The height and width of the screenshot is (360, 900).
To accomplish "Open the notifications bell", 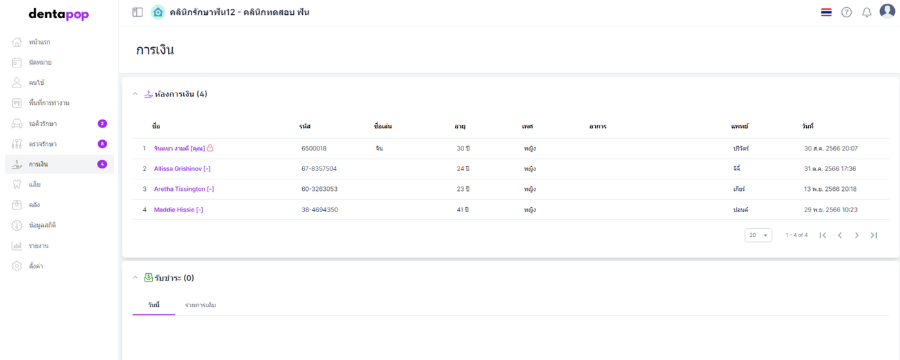I will click(867, 12).
